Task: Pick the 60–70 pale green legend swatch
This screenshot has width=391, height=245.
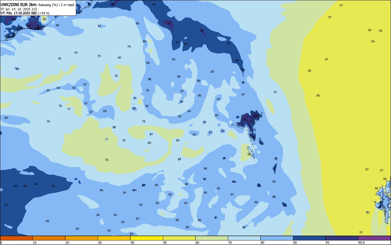Action: (x=212, y=238)
